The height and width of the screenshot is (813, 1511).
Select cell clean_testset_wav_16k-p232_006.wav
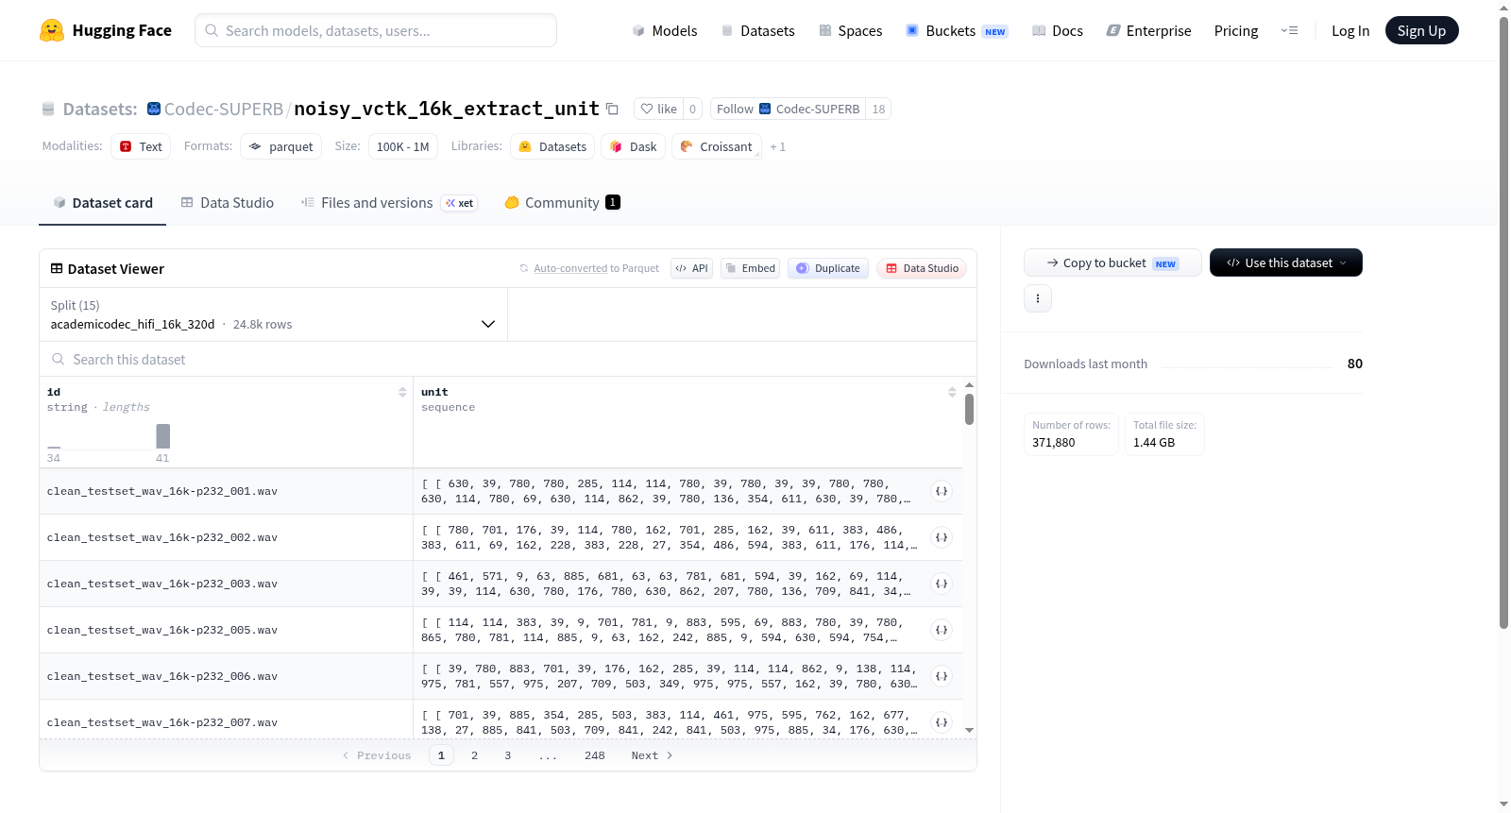click(226, 676)
